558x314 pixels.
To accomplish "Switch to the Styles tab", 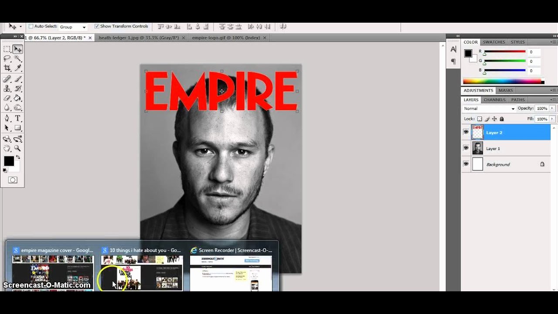I will coord(517,42).
